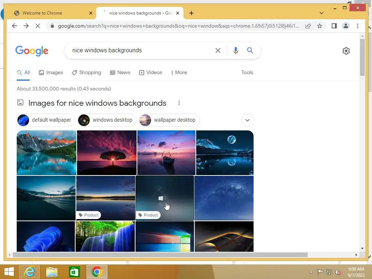Expand the More search categories
The image size is (372, 279).
pyautogui.click(x=179, y=73)
